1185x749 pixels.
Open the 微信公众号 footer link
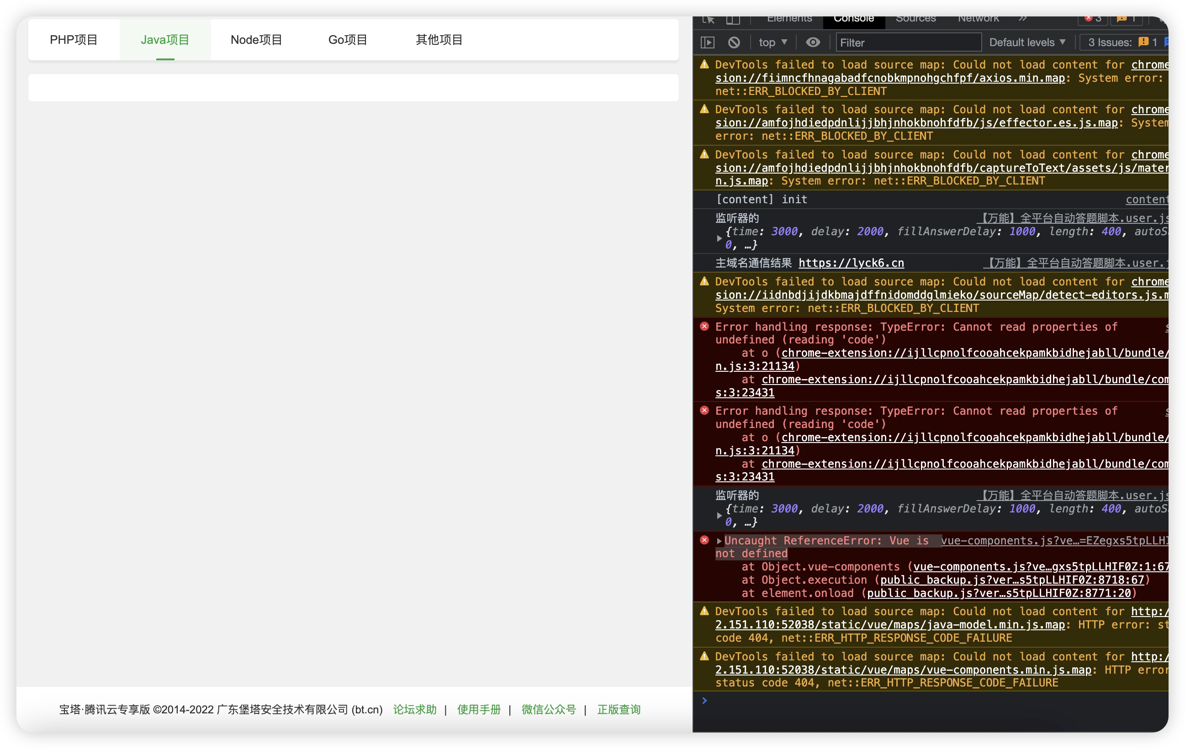pyautogui.click(x=548, y=709)
